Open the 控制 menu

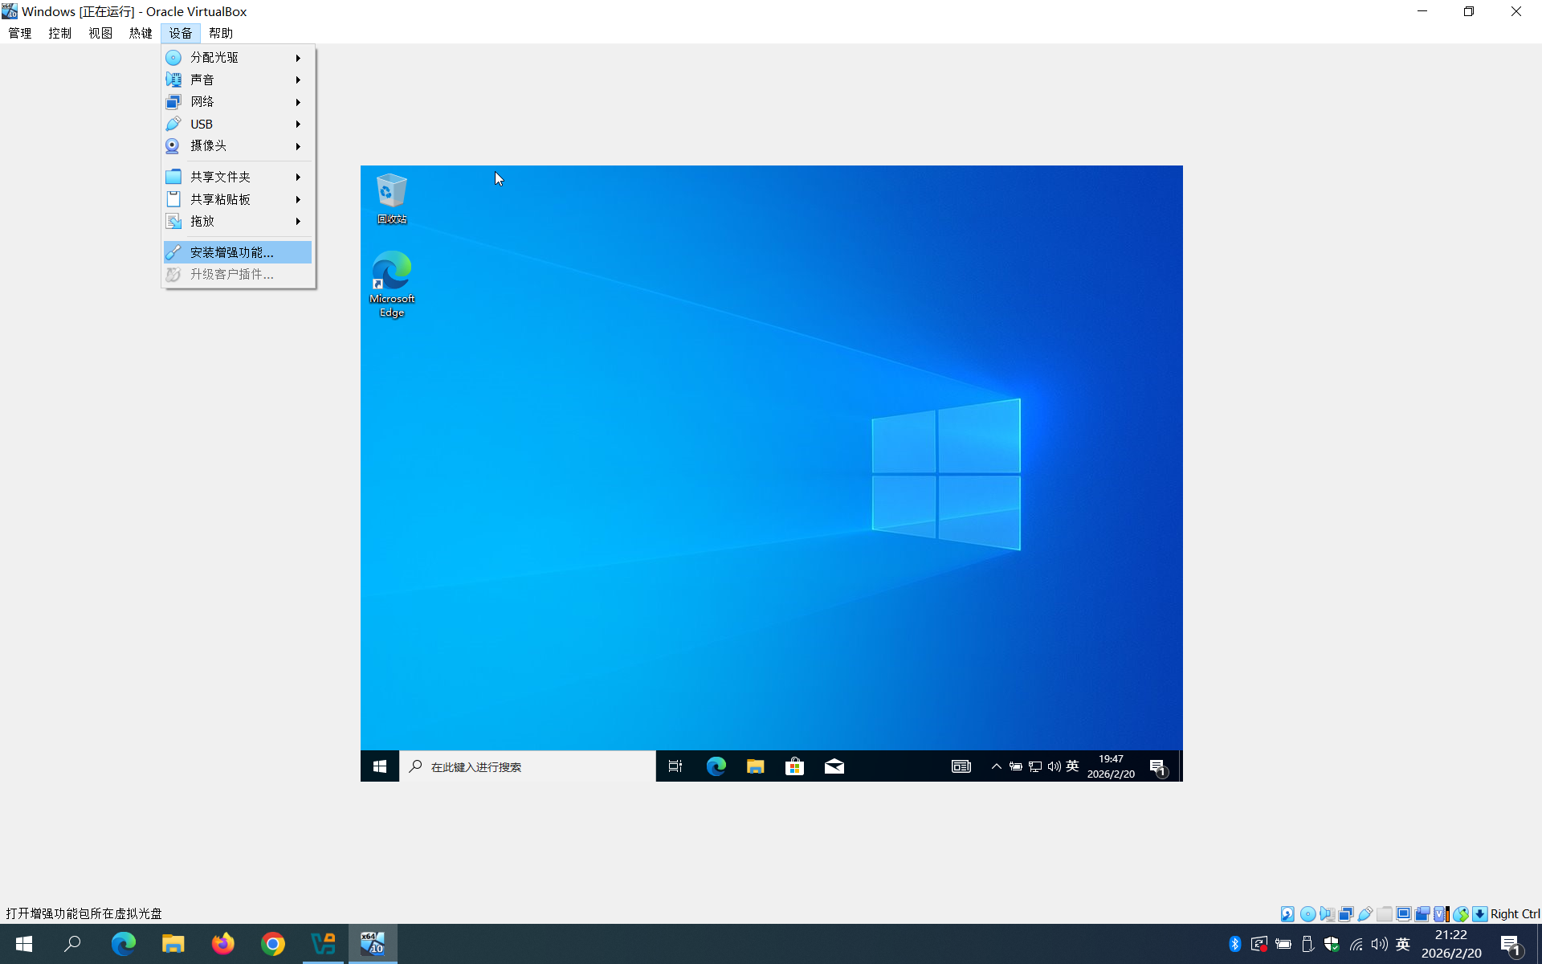click(x=60, y=33)
